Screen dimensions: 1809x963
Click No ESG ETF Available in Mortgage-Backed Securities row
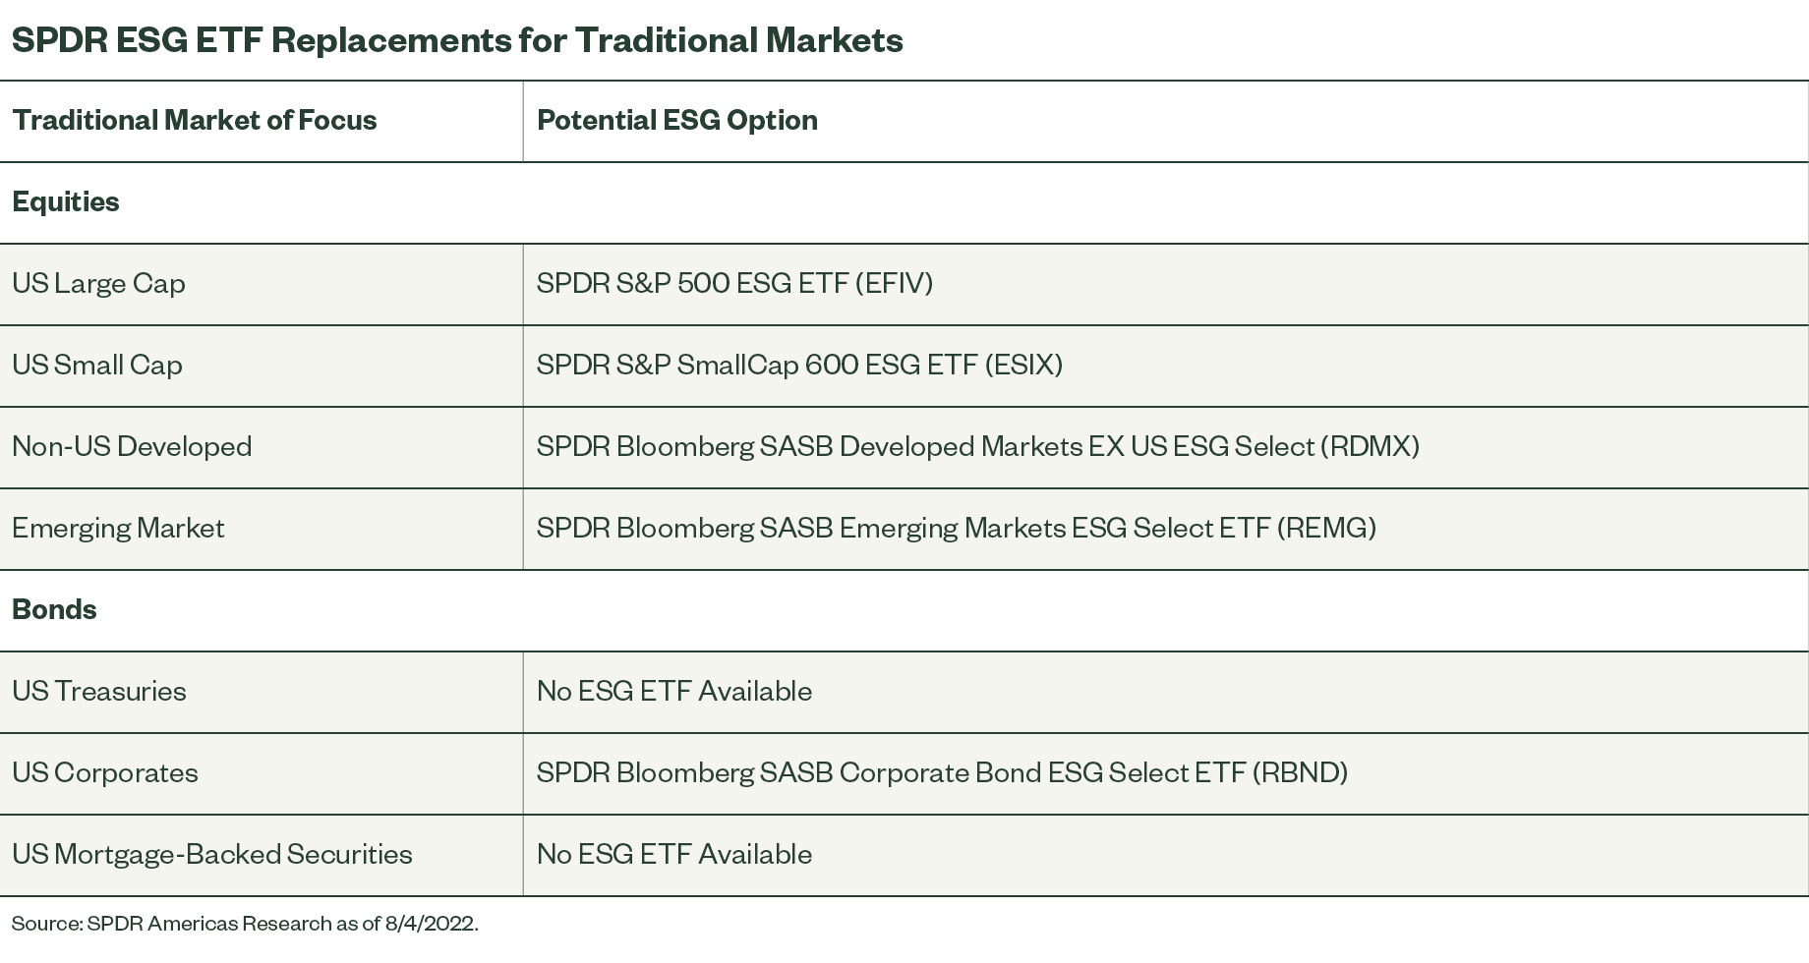pos(674,854)
